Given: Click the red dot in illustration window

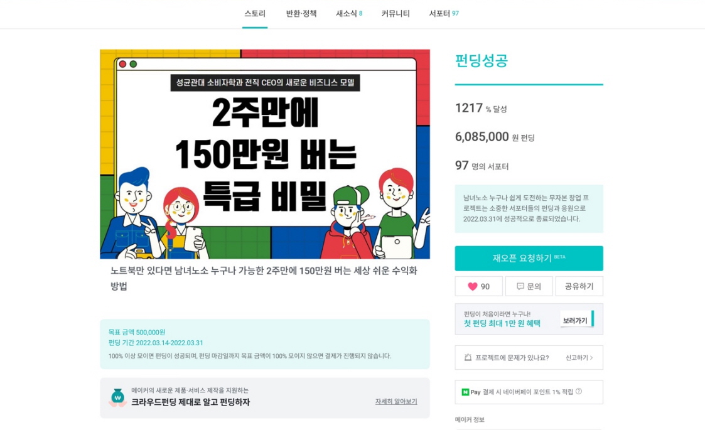Looking at the screenshot, I should (x=122, y=64).
